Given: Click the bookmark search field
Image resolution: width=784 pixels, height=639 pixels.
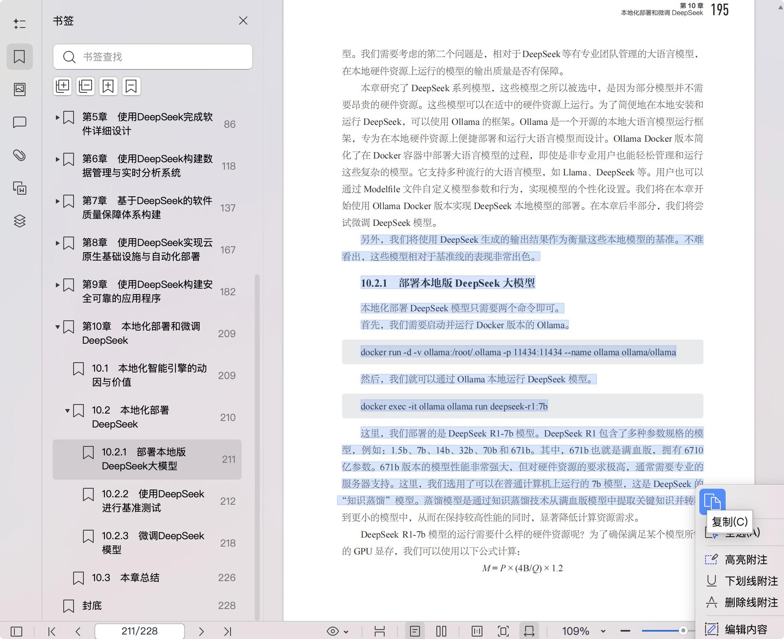Looking at the screenshot, I should click(x=153, y=57).
